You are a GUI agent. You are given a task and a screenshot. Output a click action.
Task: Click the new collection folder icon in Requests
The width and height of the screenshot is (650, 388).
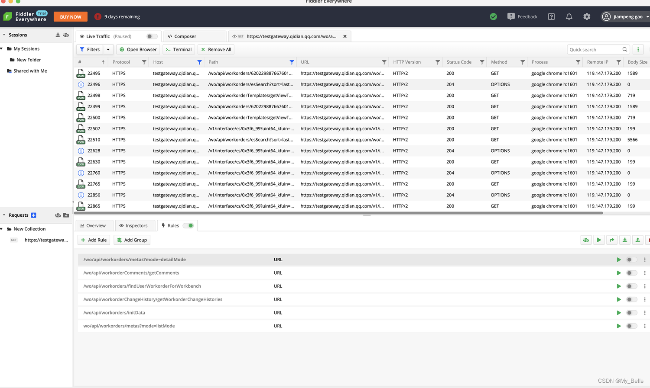[66, 215]
